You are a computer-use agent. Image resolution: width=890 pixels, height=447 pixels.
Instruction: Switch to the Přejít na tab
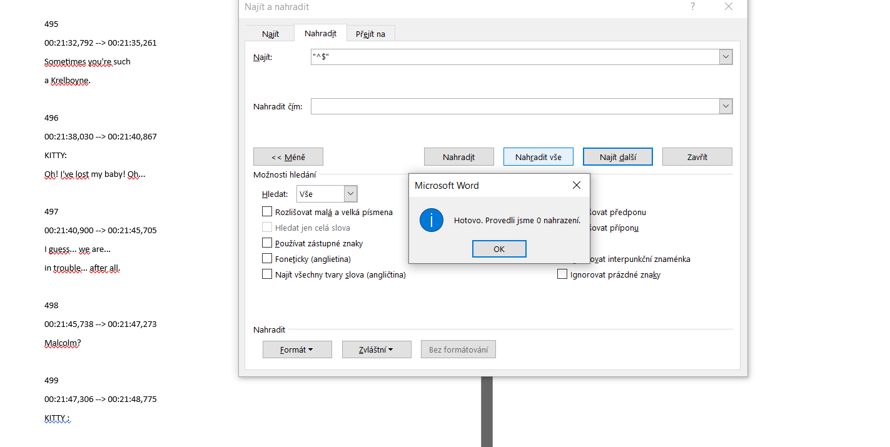pyautogui.click(x=370, y=34)
